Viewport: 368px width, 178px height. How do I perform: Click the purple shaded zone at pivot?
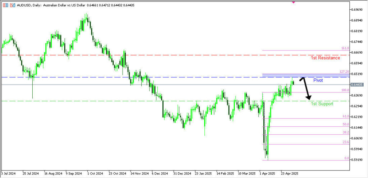click(x=305, y=75)
